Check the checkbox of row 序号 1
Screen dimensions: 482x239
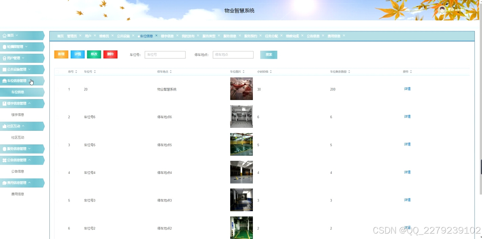coord(57,89)
